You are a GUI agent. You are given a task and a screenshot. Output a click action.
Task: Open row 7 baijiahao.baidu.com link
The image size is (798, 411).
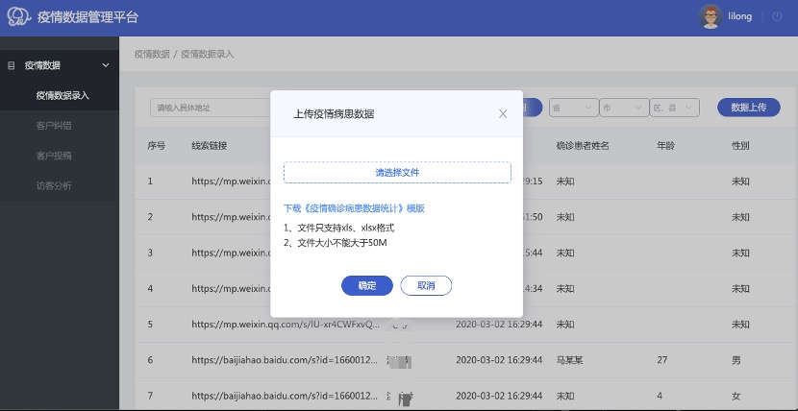click(x=285, y=396)
